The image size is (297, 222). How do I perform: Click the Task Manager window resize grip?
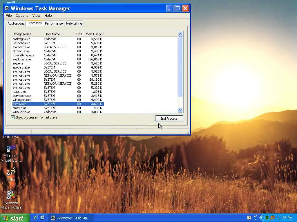click(x=188, y=132)
